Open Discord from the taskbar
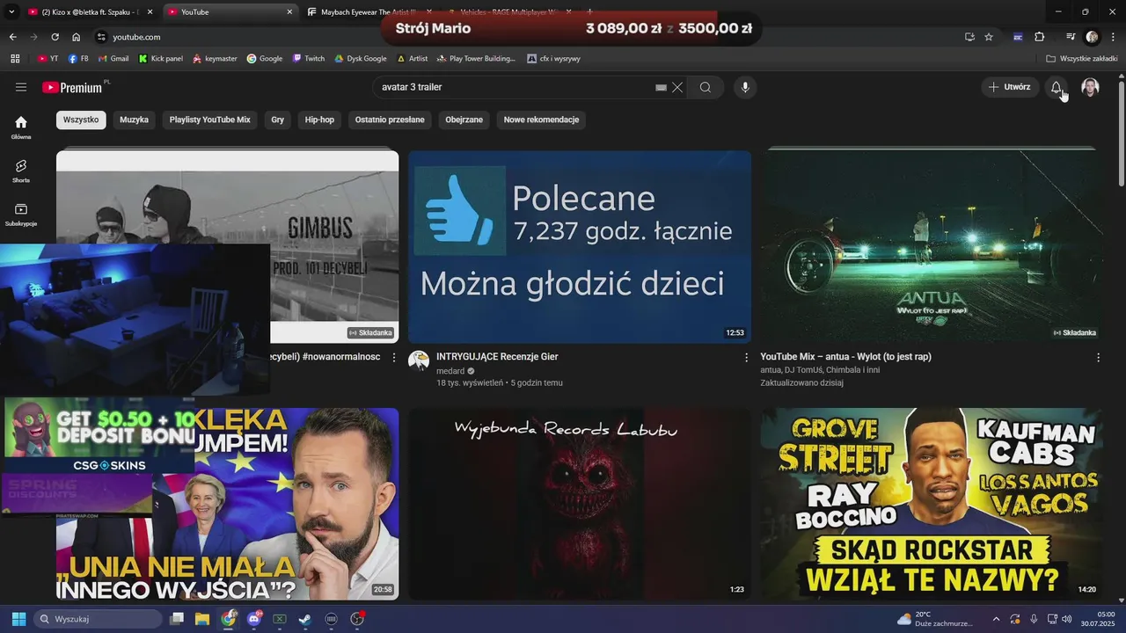Viewport: 1126px width, 633px height. tap(254, 619)
